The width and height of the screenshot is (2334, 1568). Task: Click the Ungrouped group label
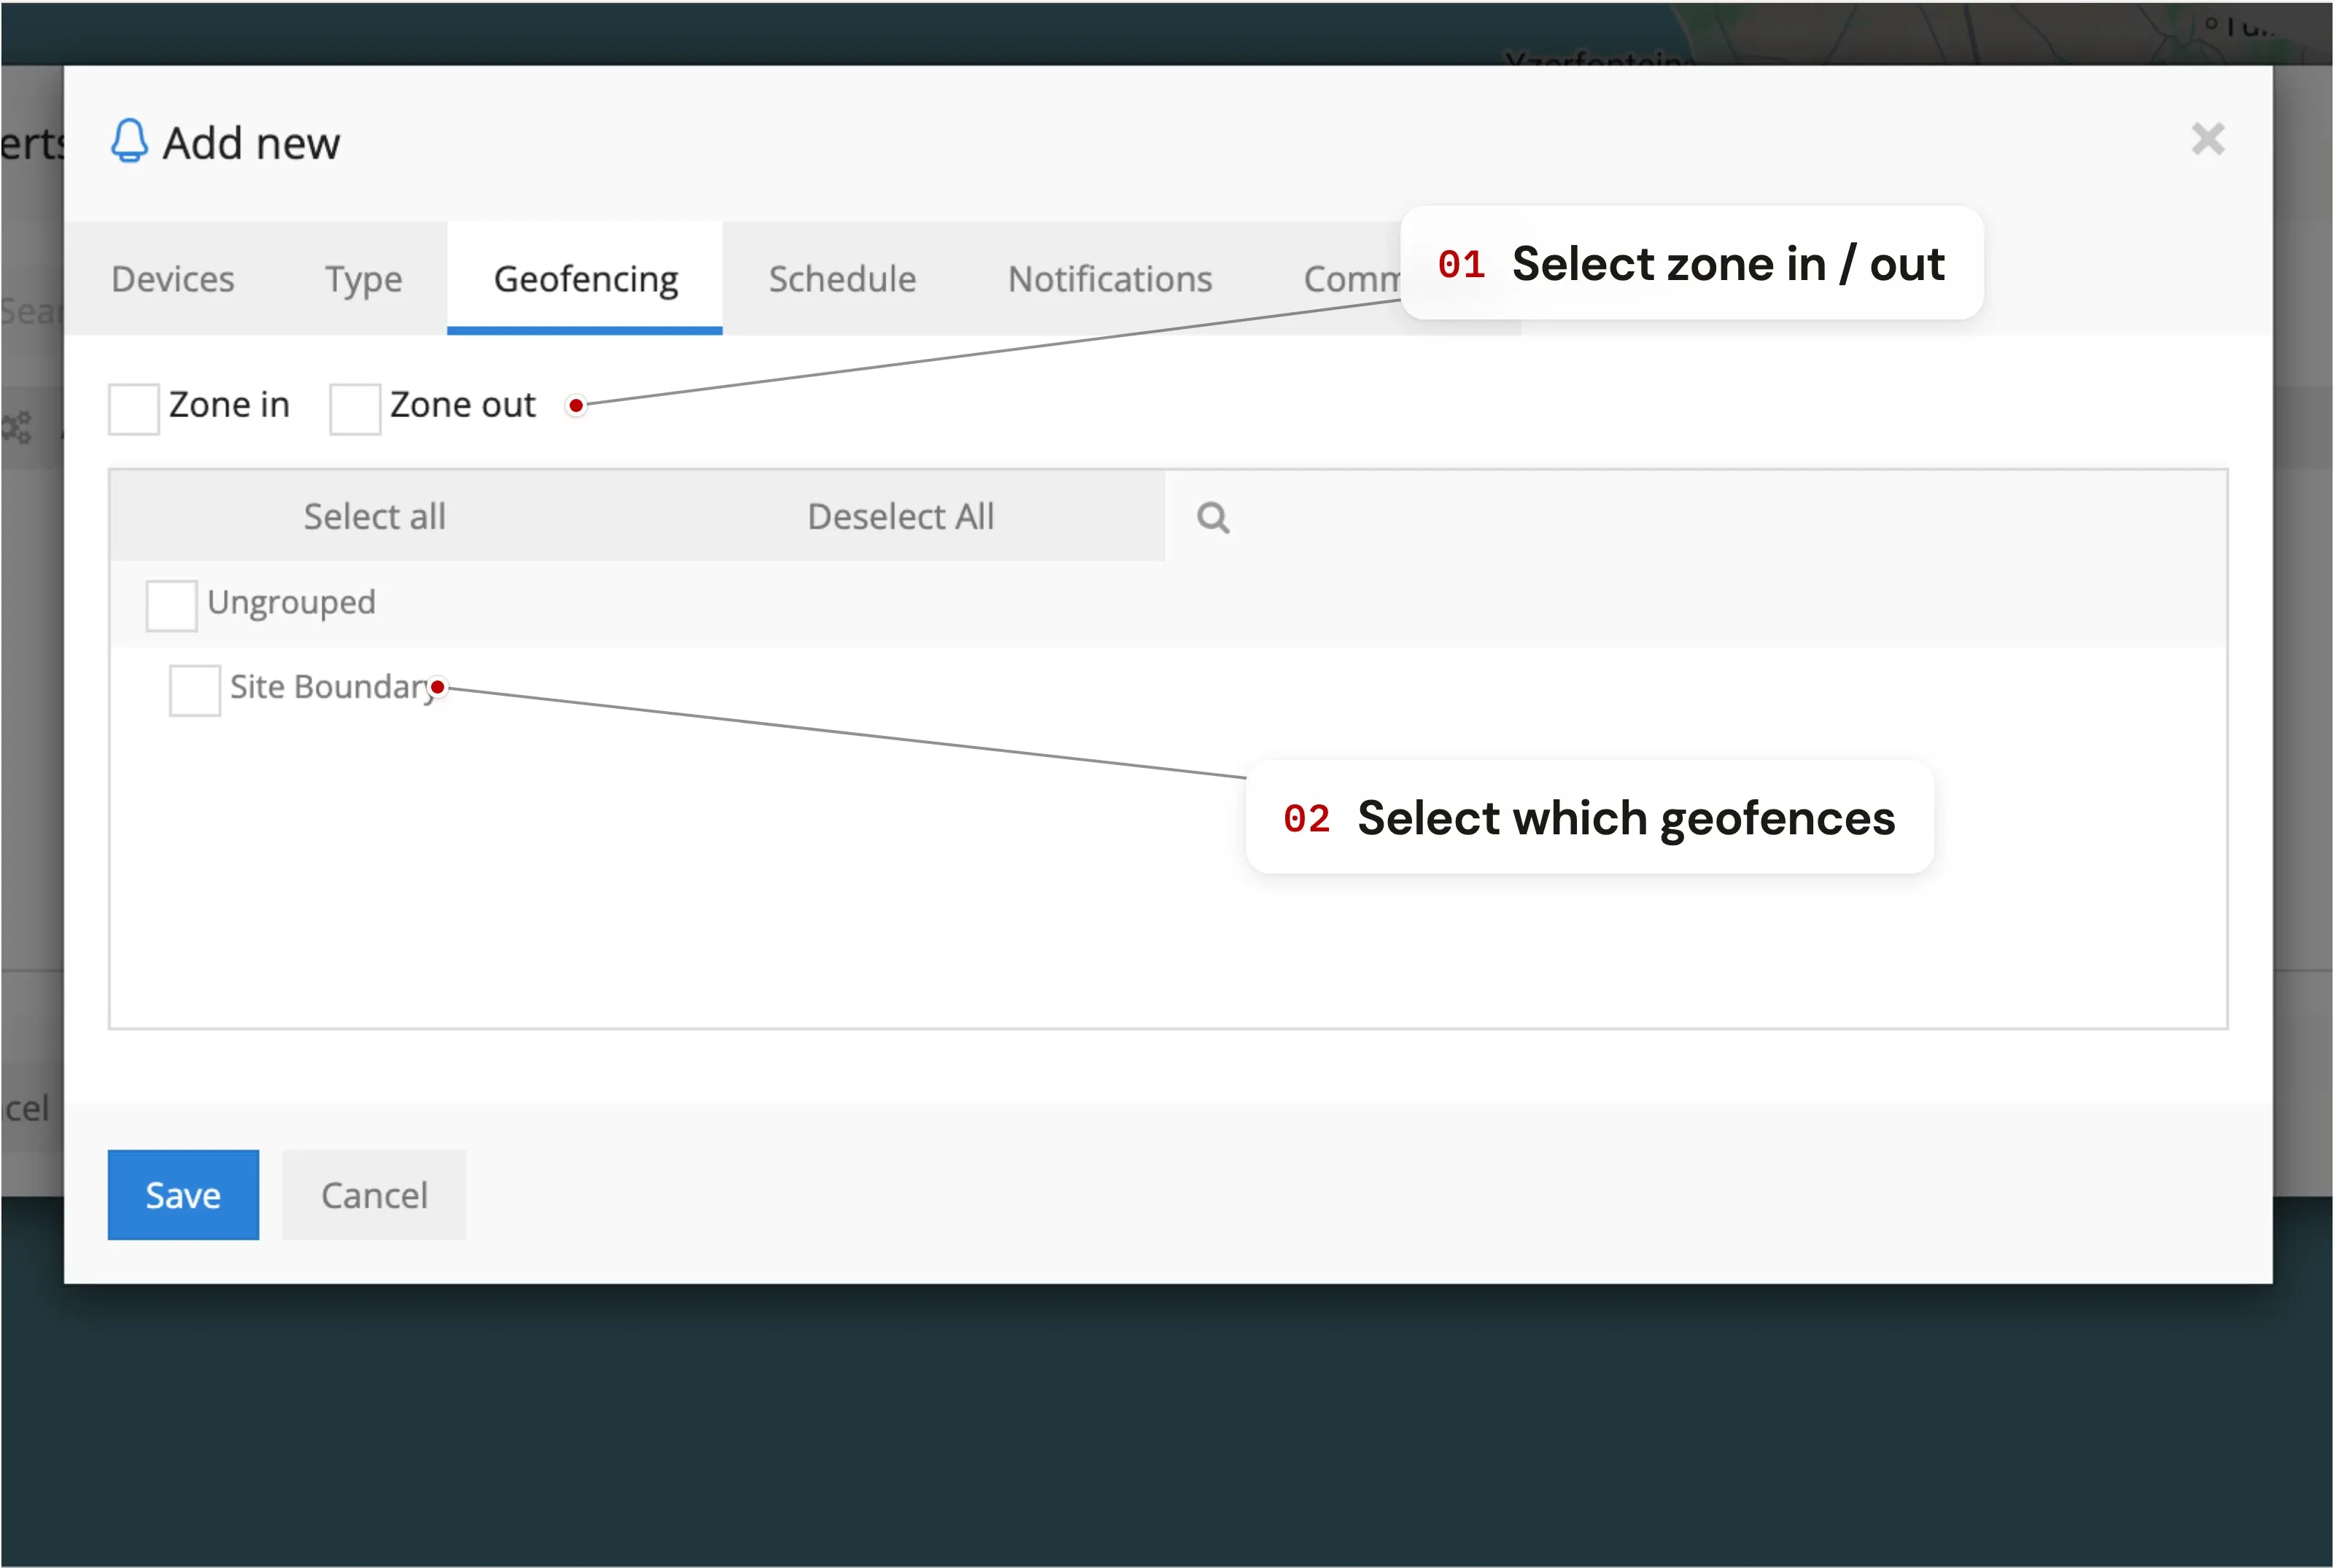291,602
